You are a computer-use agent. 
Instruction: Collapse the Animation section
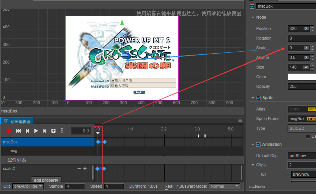pyautogui.click(x=253, y=144)
